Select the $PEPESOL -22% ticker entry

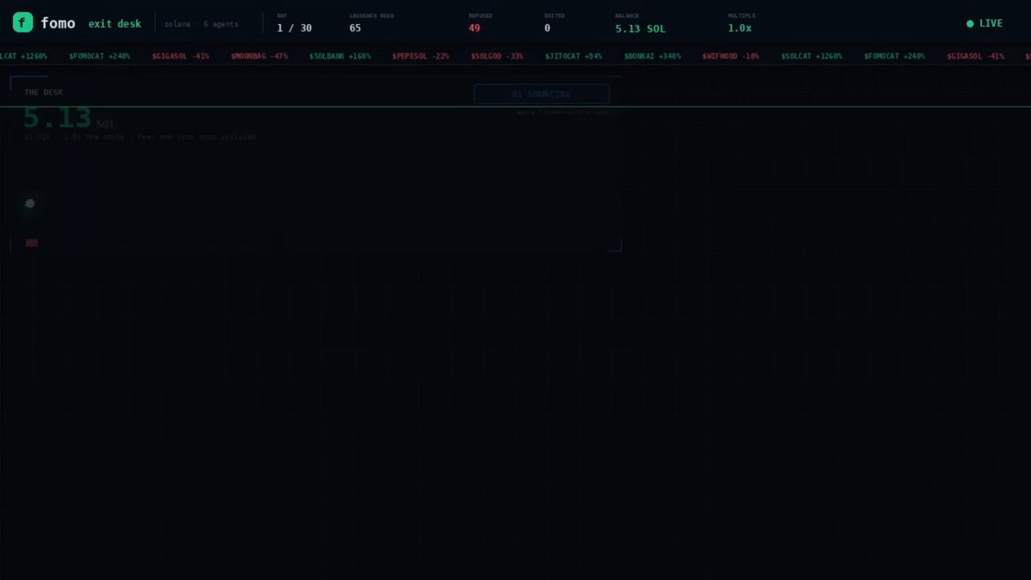tap(421, 56)
